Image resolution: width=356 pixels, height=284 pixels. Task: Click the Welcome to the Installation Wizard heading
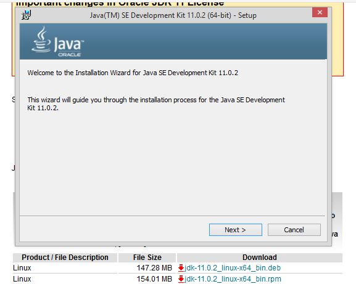pos(133,73)
